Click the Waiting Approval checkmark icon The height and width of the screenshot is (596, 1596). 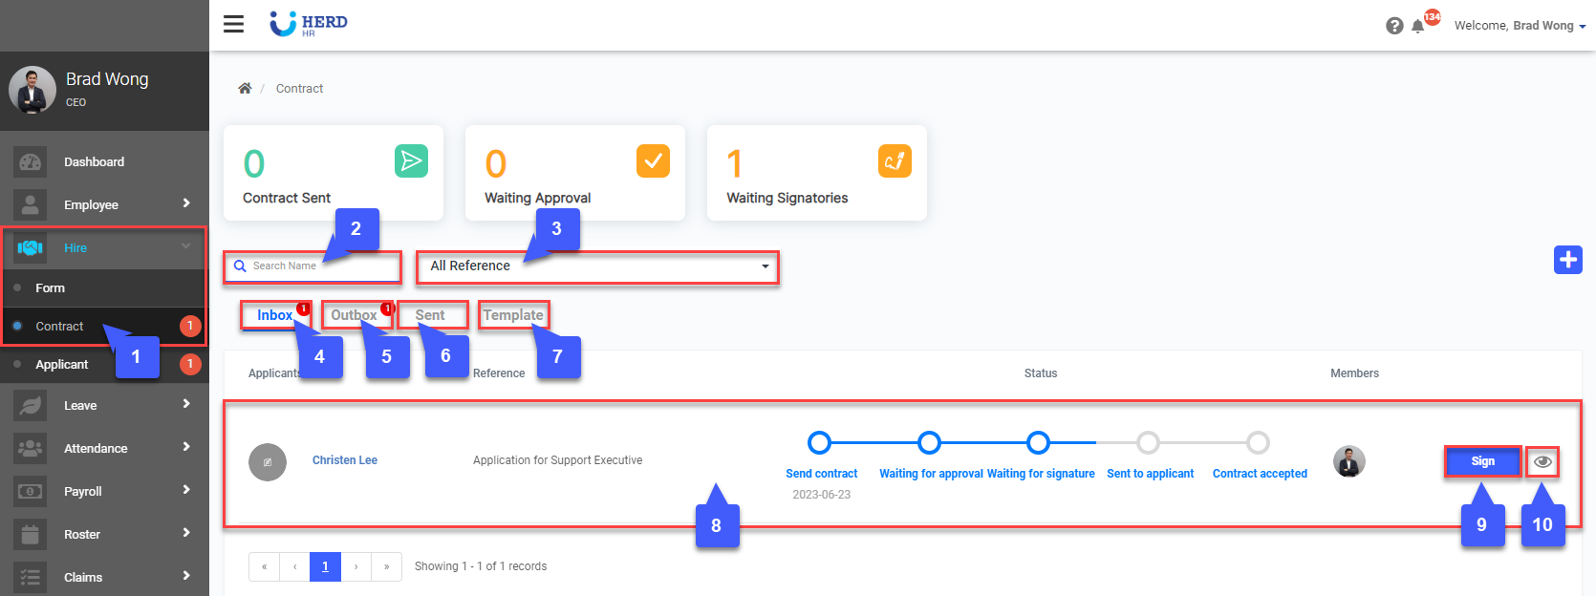[653, 160]
